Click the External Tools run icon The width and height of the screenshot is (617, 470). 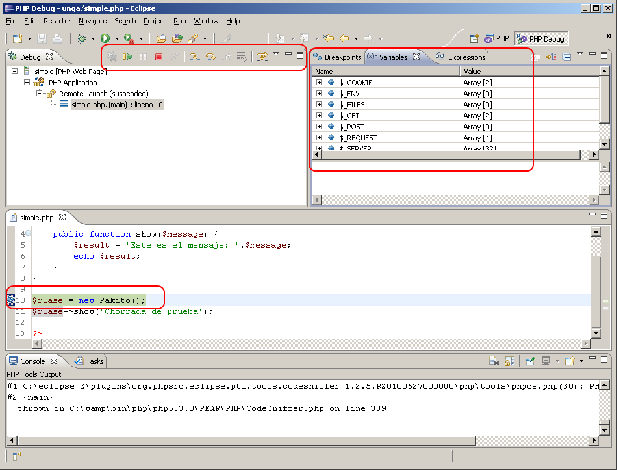[x=129, y=38]
